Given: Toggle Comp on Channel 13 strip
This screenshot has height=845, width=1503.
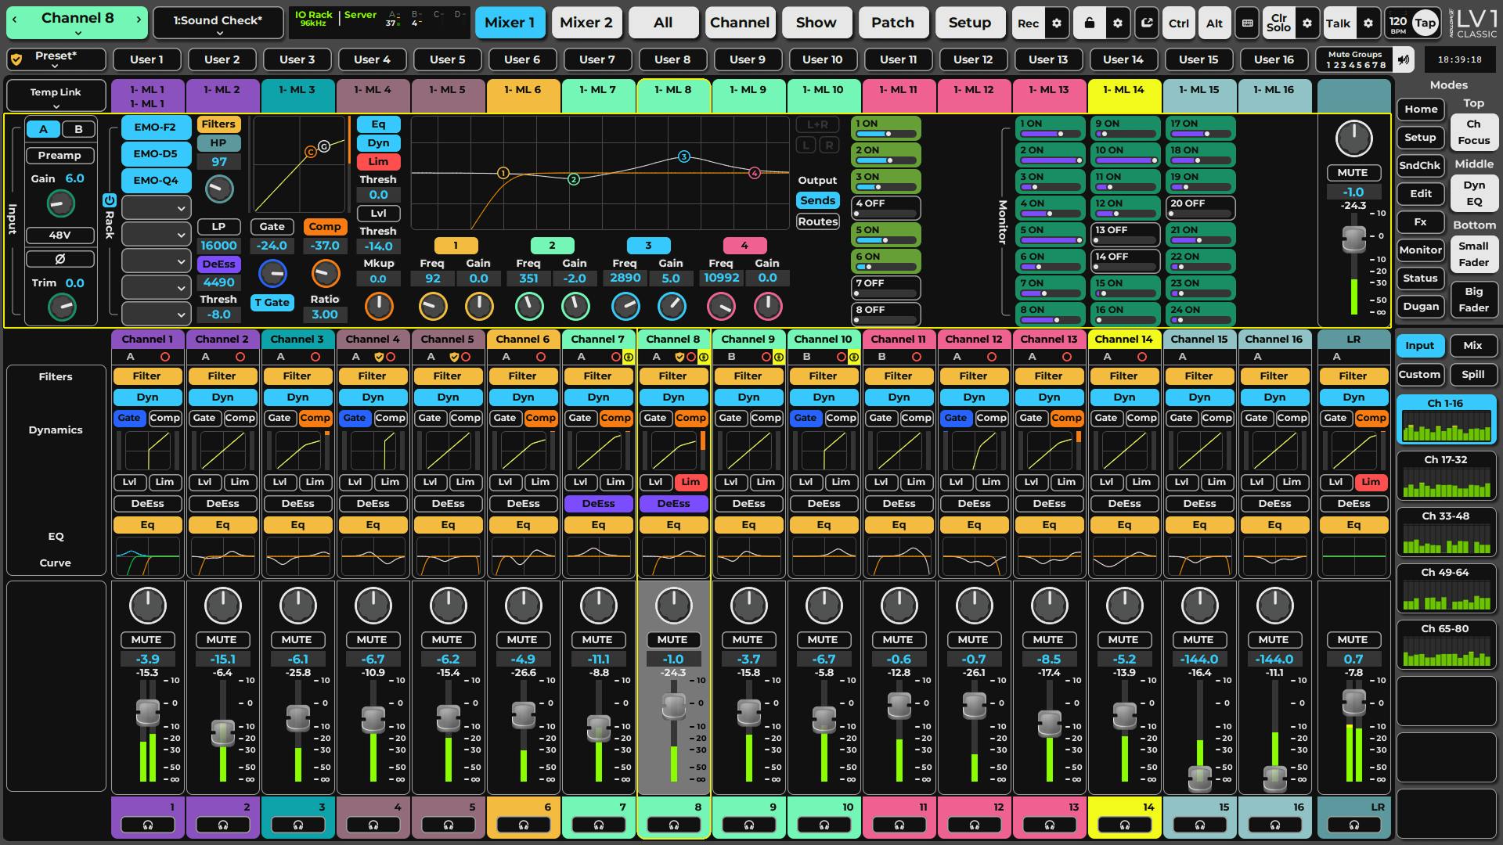Looking at the screenshot, I should pos(1066,418).
